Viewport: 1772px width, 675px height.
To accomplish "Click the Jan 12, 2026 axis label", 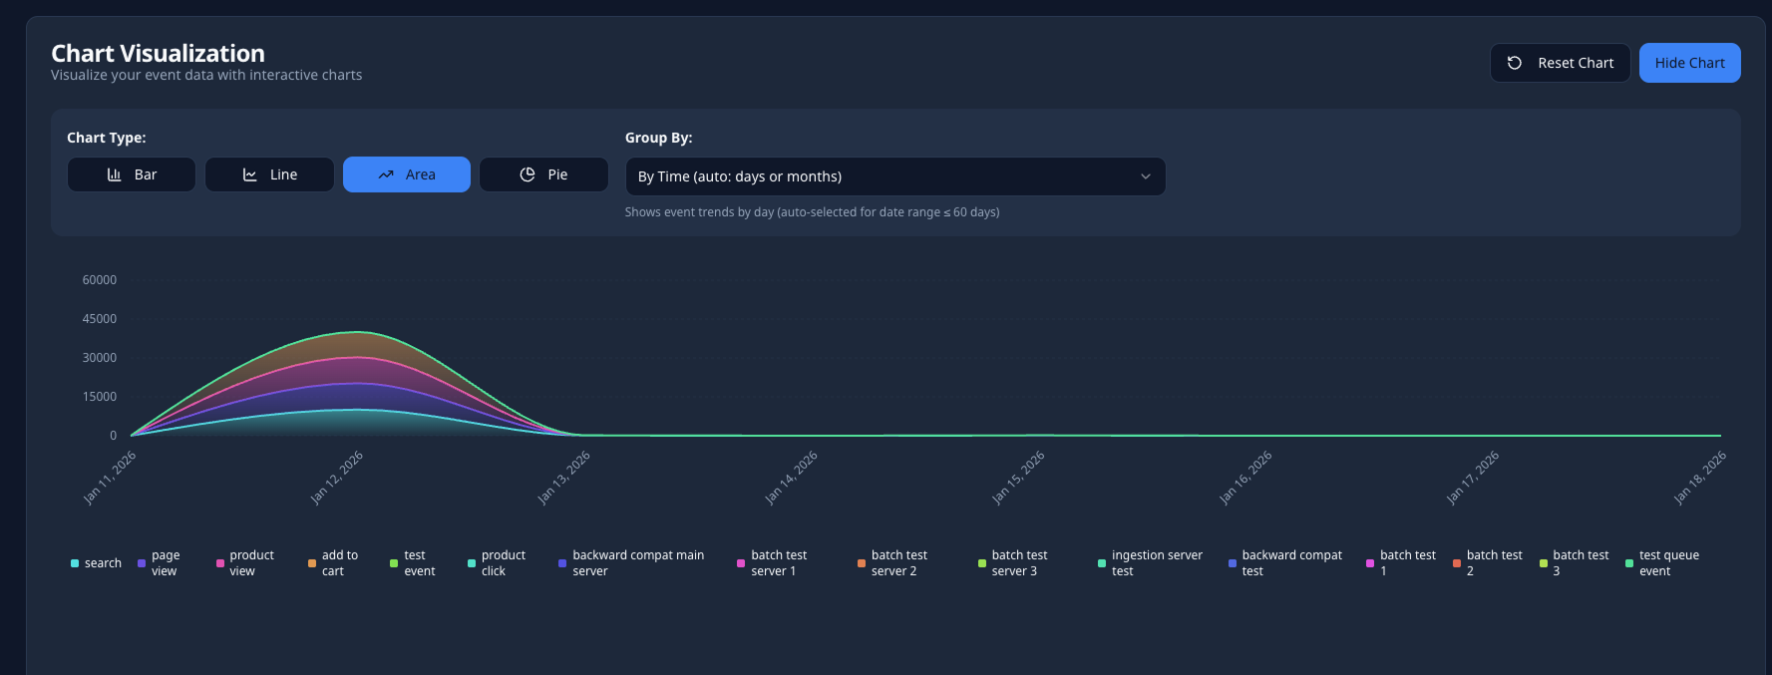I will [x=336, y=478].
